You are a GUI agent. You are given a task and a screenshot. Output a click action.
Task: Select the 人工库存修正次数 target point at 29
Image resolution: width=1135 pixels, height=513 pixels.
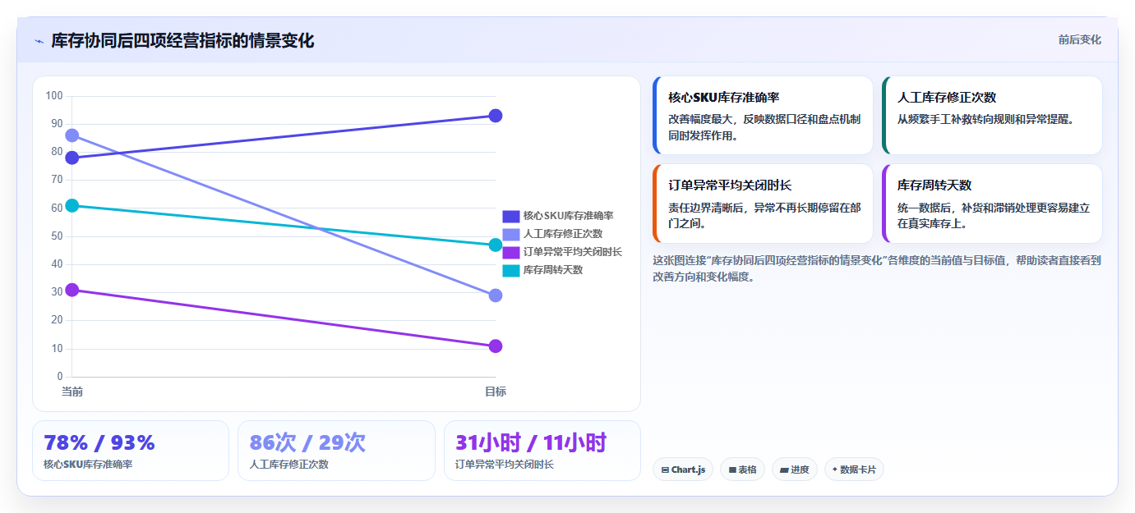point(496,295)
